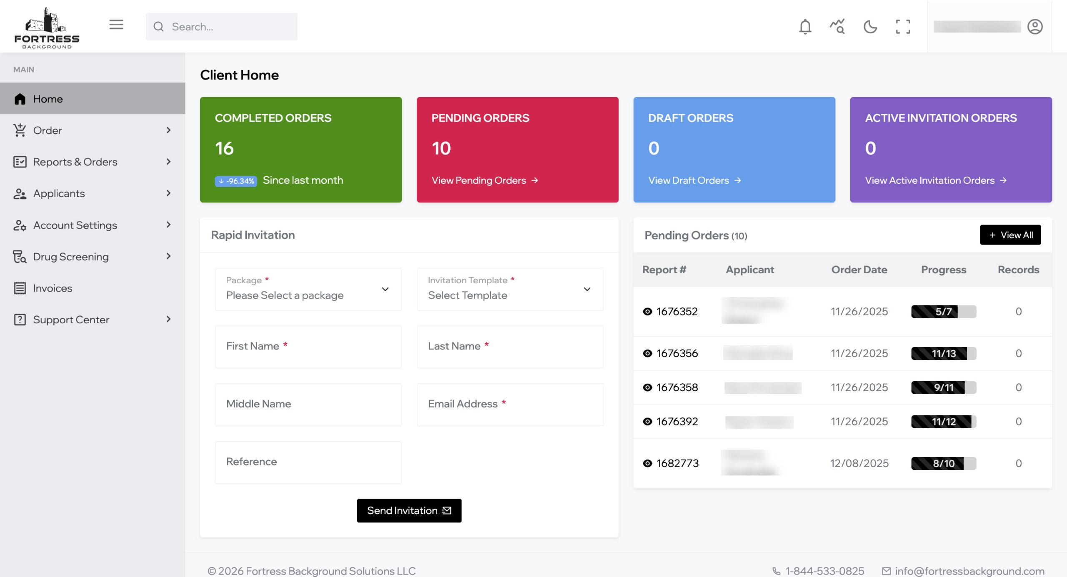
Task: View report 1676352 via eye icon
Action: click(647, 312)
